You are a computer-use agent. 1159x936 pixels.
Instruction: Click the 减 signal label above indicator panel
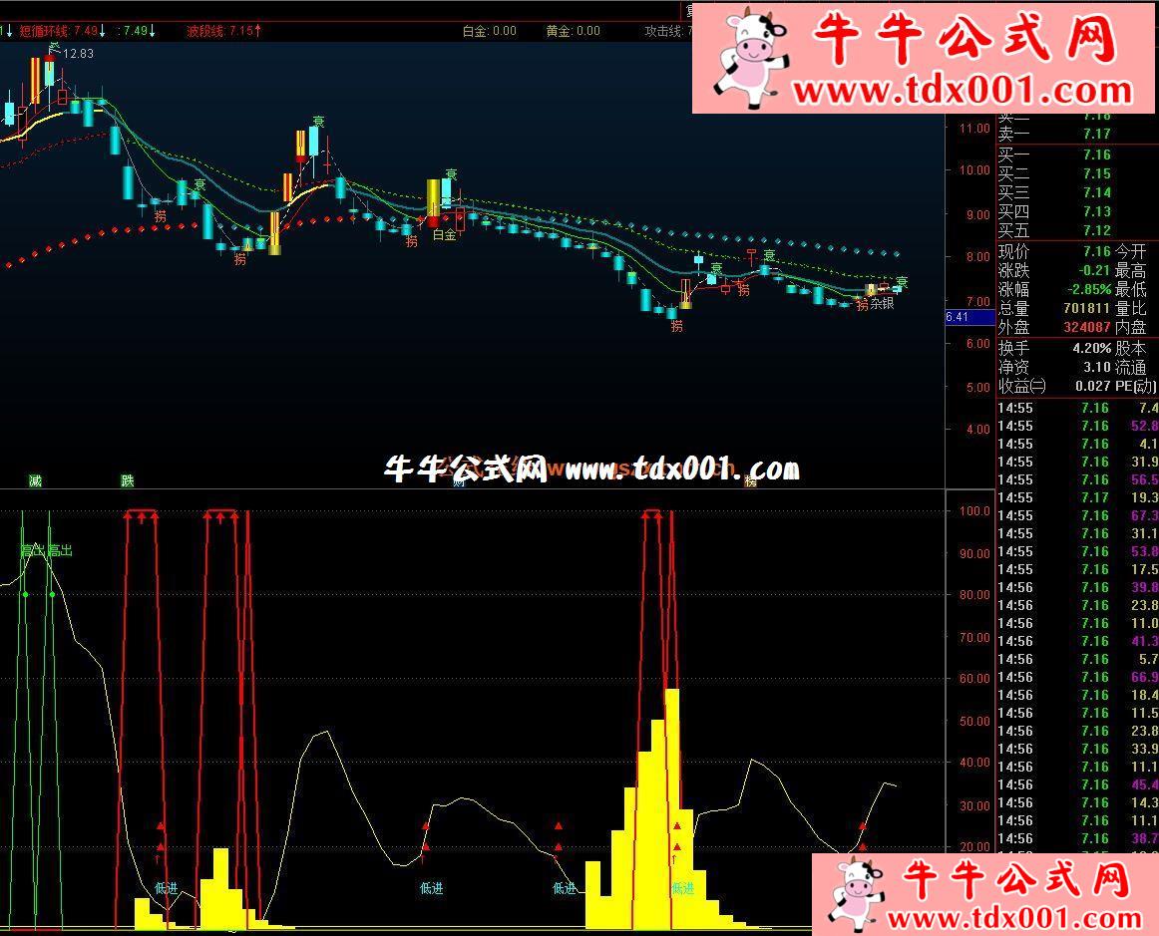[x=35, y=481]
